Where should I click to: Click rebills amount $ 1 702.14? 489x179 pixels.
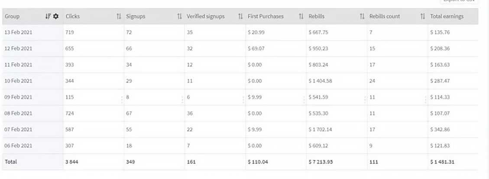[321, 129]
